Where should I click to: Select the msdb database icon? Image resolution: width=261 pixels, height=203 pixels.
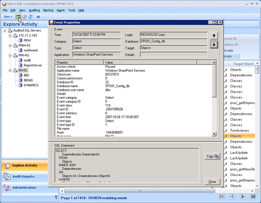20,60
